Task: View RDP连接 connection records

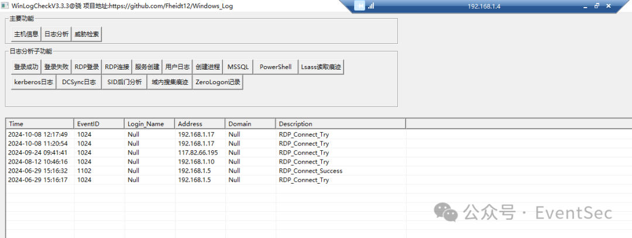Action: click(117, 67)
